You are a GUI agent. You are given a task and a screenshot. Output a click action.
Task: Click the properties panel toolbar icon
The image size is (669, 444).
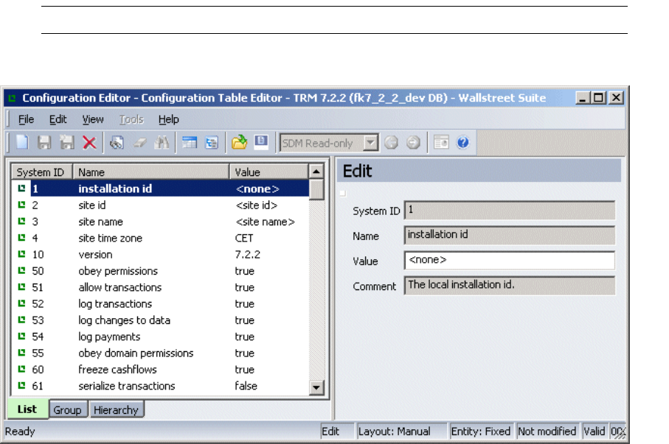(x=441, y=142)
